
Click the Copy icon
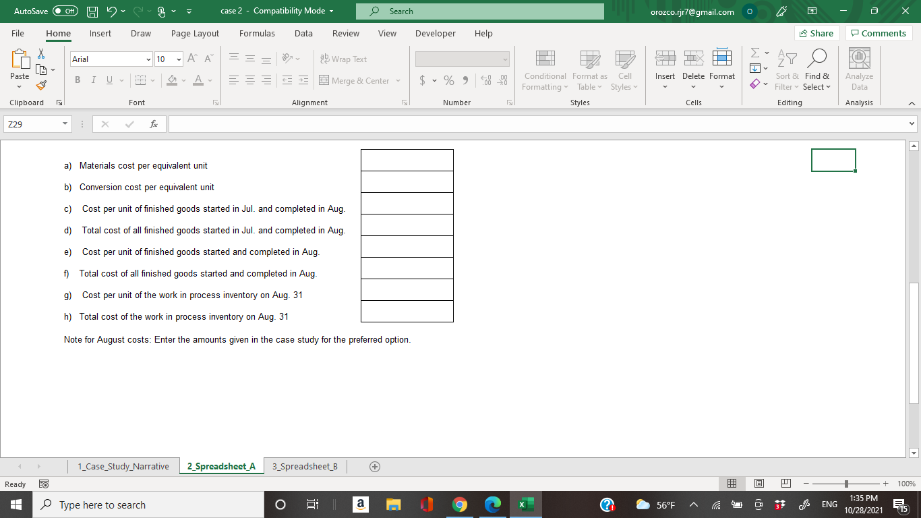(41, 69)
